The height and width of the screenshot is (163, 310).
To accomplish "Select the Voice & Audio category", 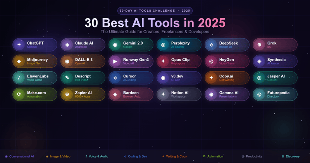I will pyautogui.click(x=96, y=156).
